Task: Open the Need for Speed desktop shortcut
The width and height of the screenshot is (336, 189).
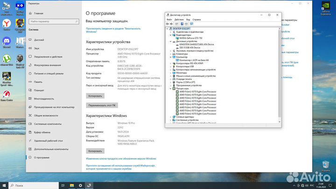Action: click(7, 79)
